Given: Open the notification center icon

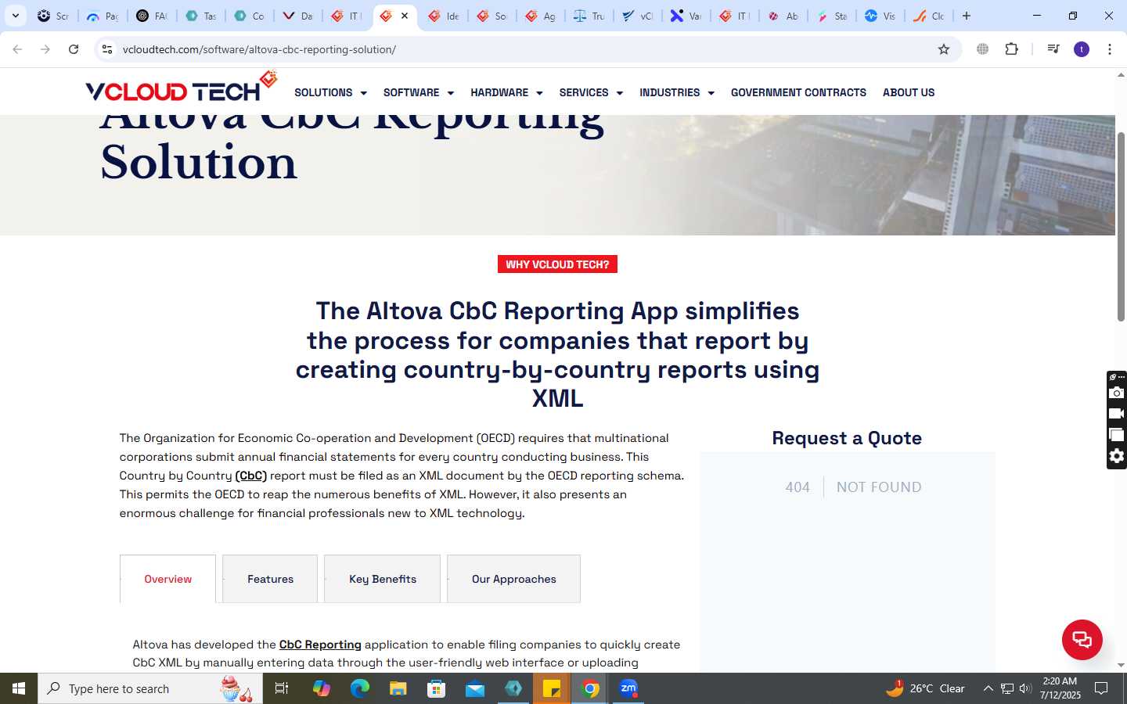Looking at the screenshot, I should (x=1101, y=688).
